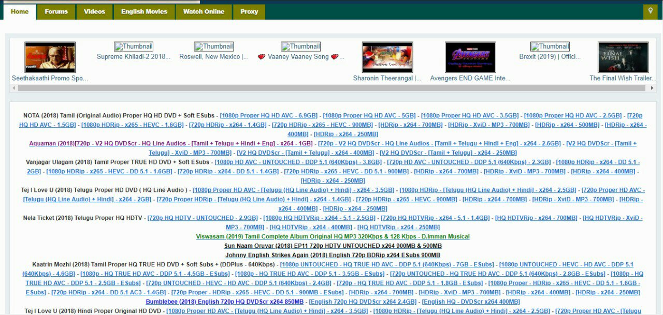Viewport: 663px width, 315px height.
Task: Go to the Videos tab
Action: [x=94, y=12]
